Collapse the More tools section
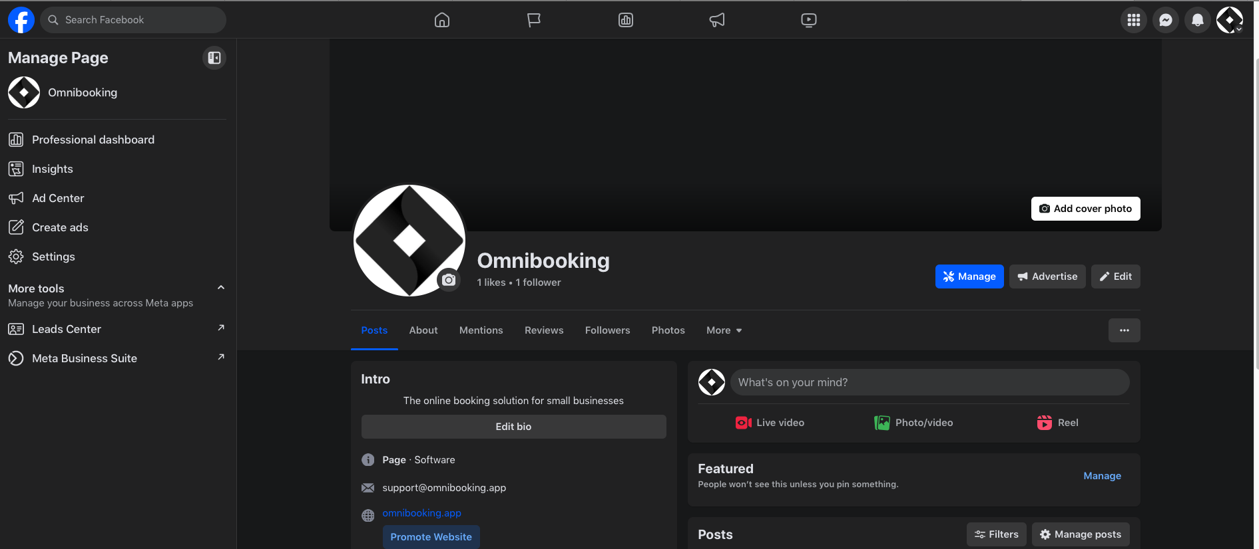This screenshot has height=549, width=1259. (x=221, y=288)
